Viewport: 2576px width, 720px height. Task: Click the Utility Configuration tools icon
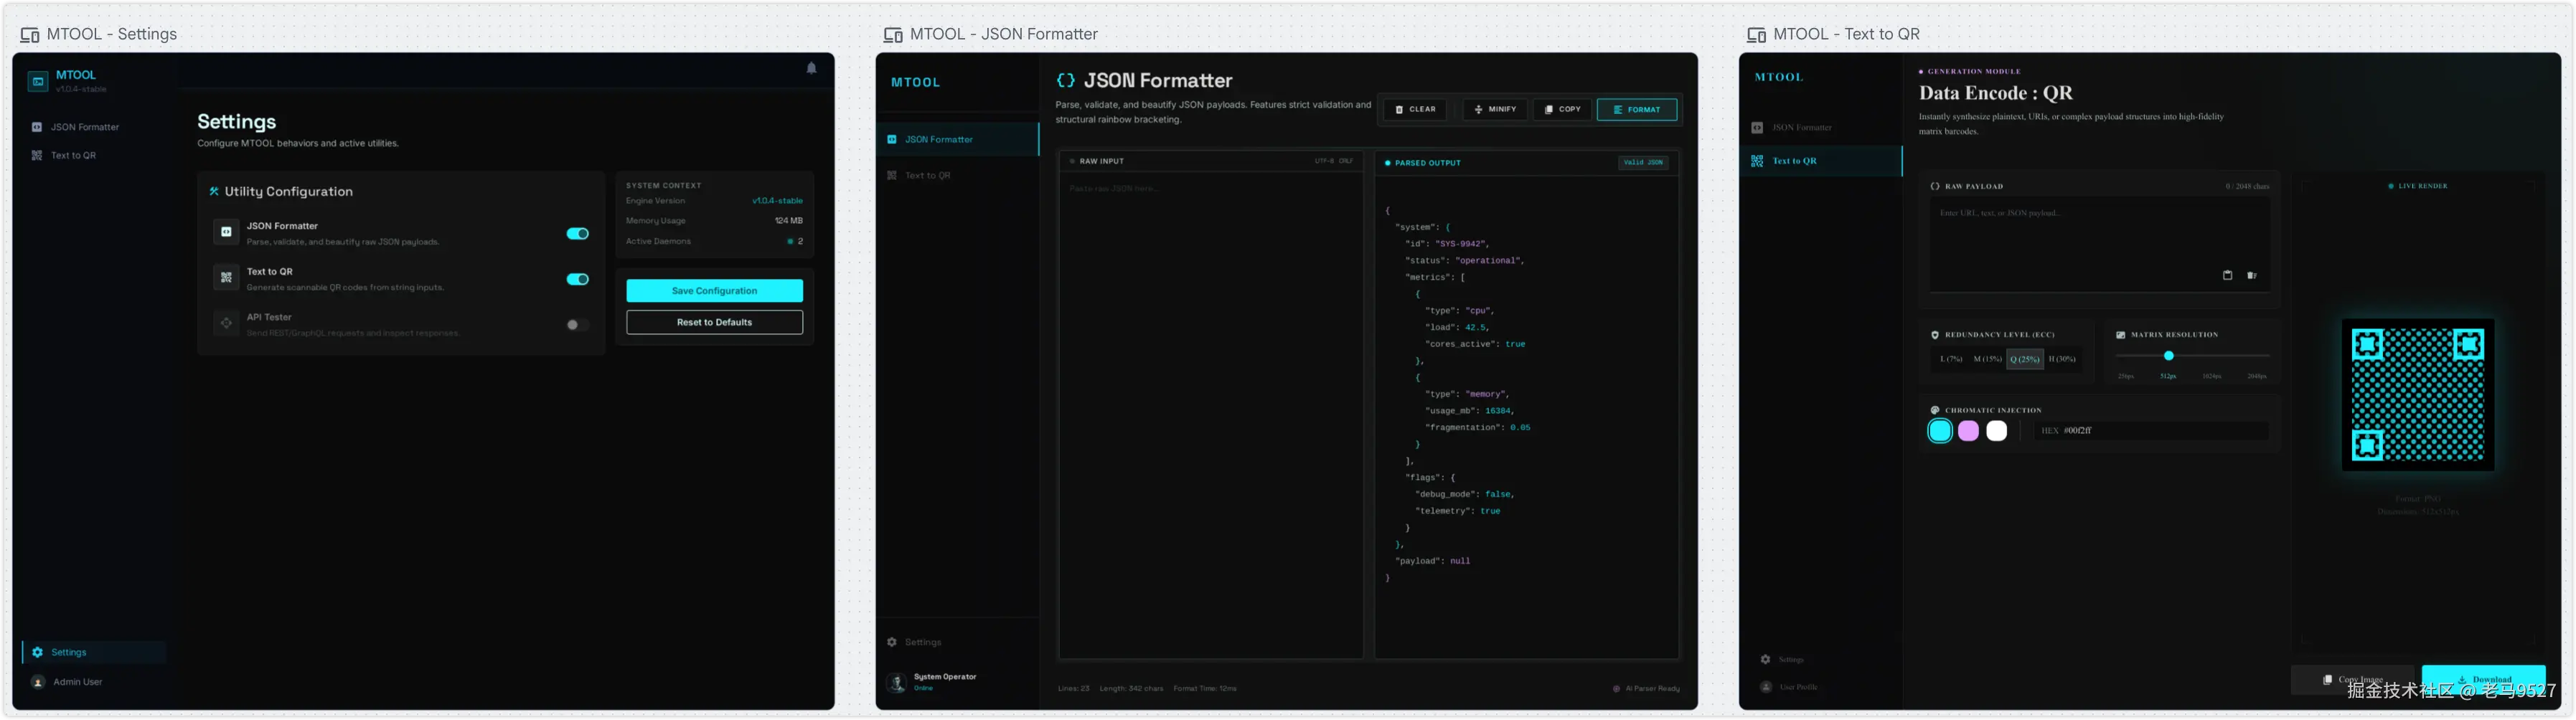point(214,191)
